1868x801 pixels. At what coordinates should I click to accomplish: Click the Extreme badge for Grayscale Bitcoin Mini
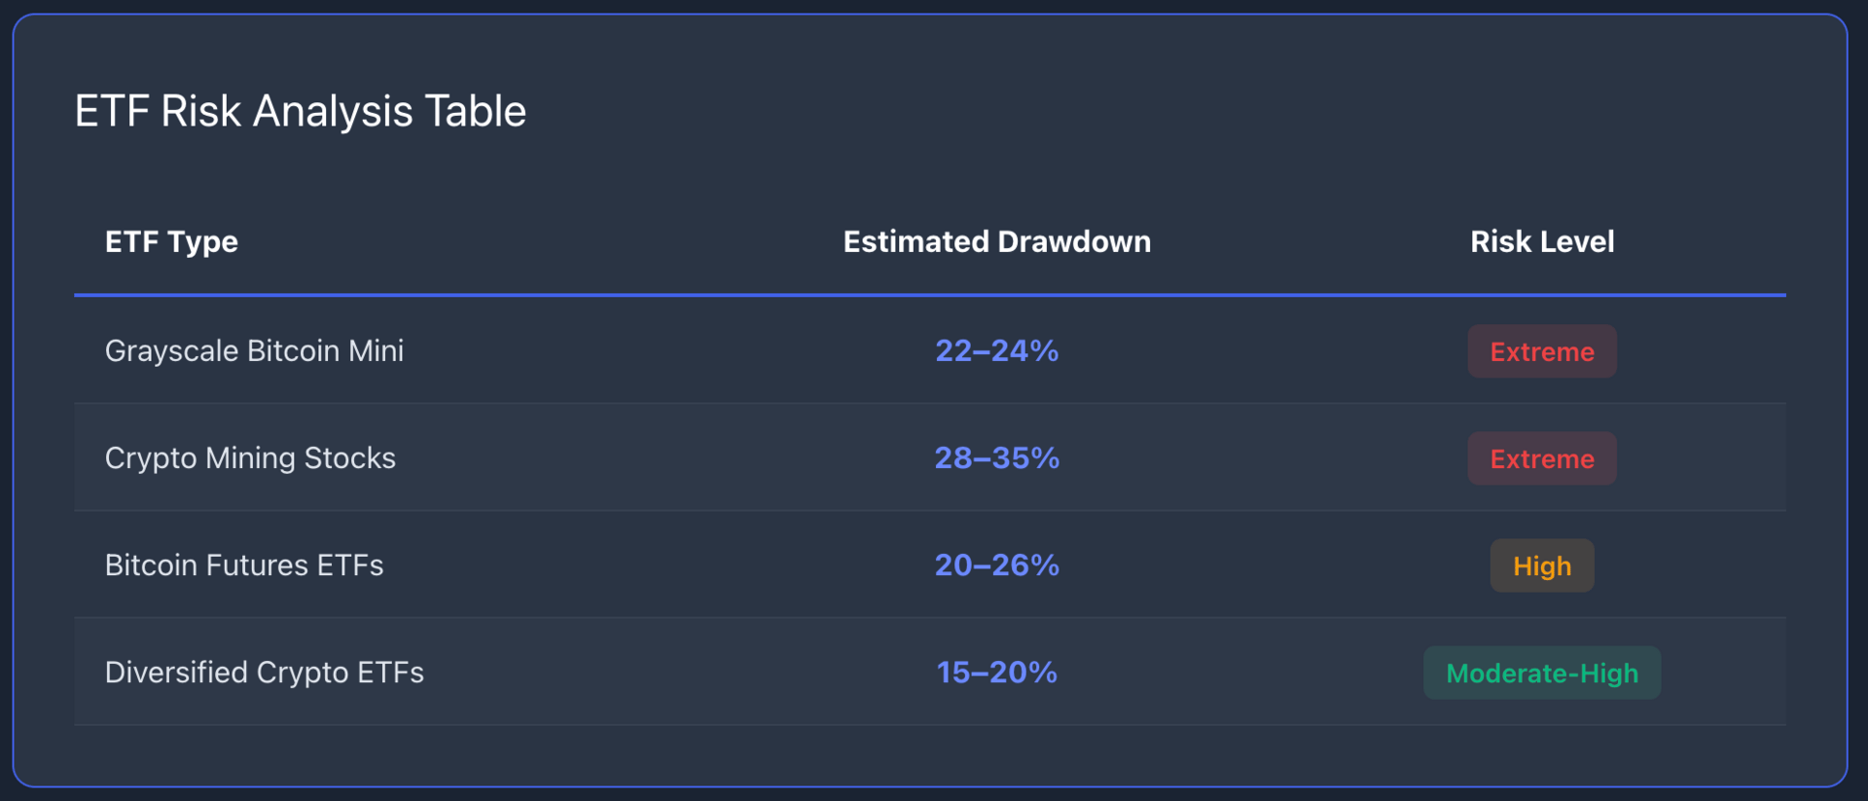coord(1542,351)
